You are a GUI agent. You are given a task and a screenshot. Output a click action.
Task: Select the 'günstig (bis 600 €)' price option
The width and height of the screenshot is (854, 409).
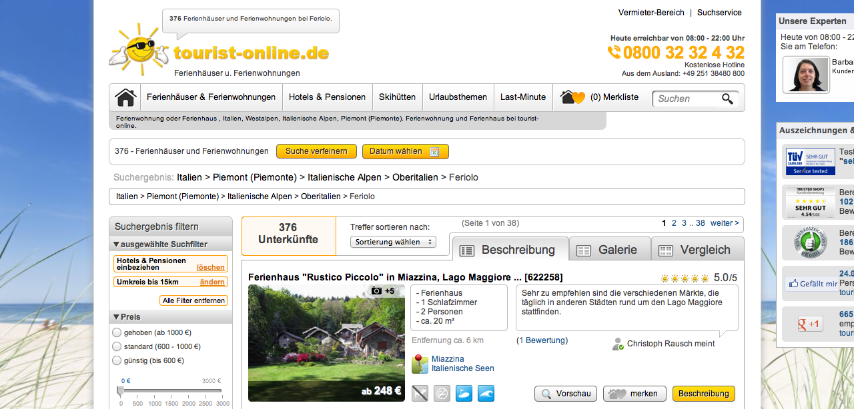tap(117, 360)
